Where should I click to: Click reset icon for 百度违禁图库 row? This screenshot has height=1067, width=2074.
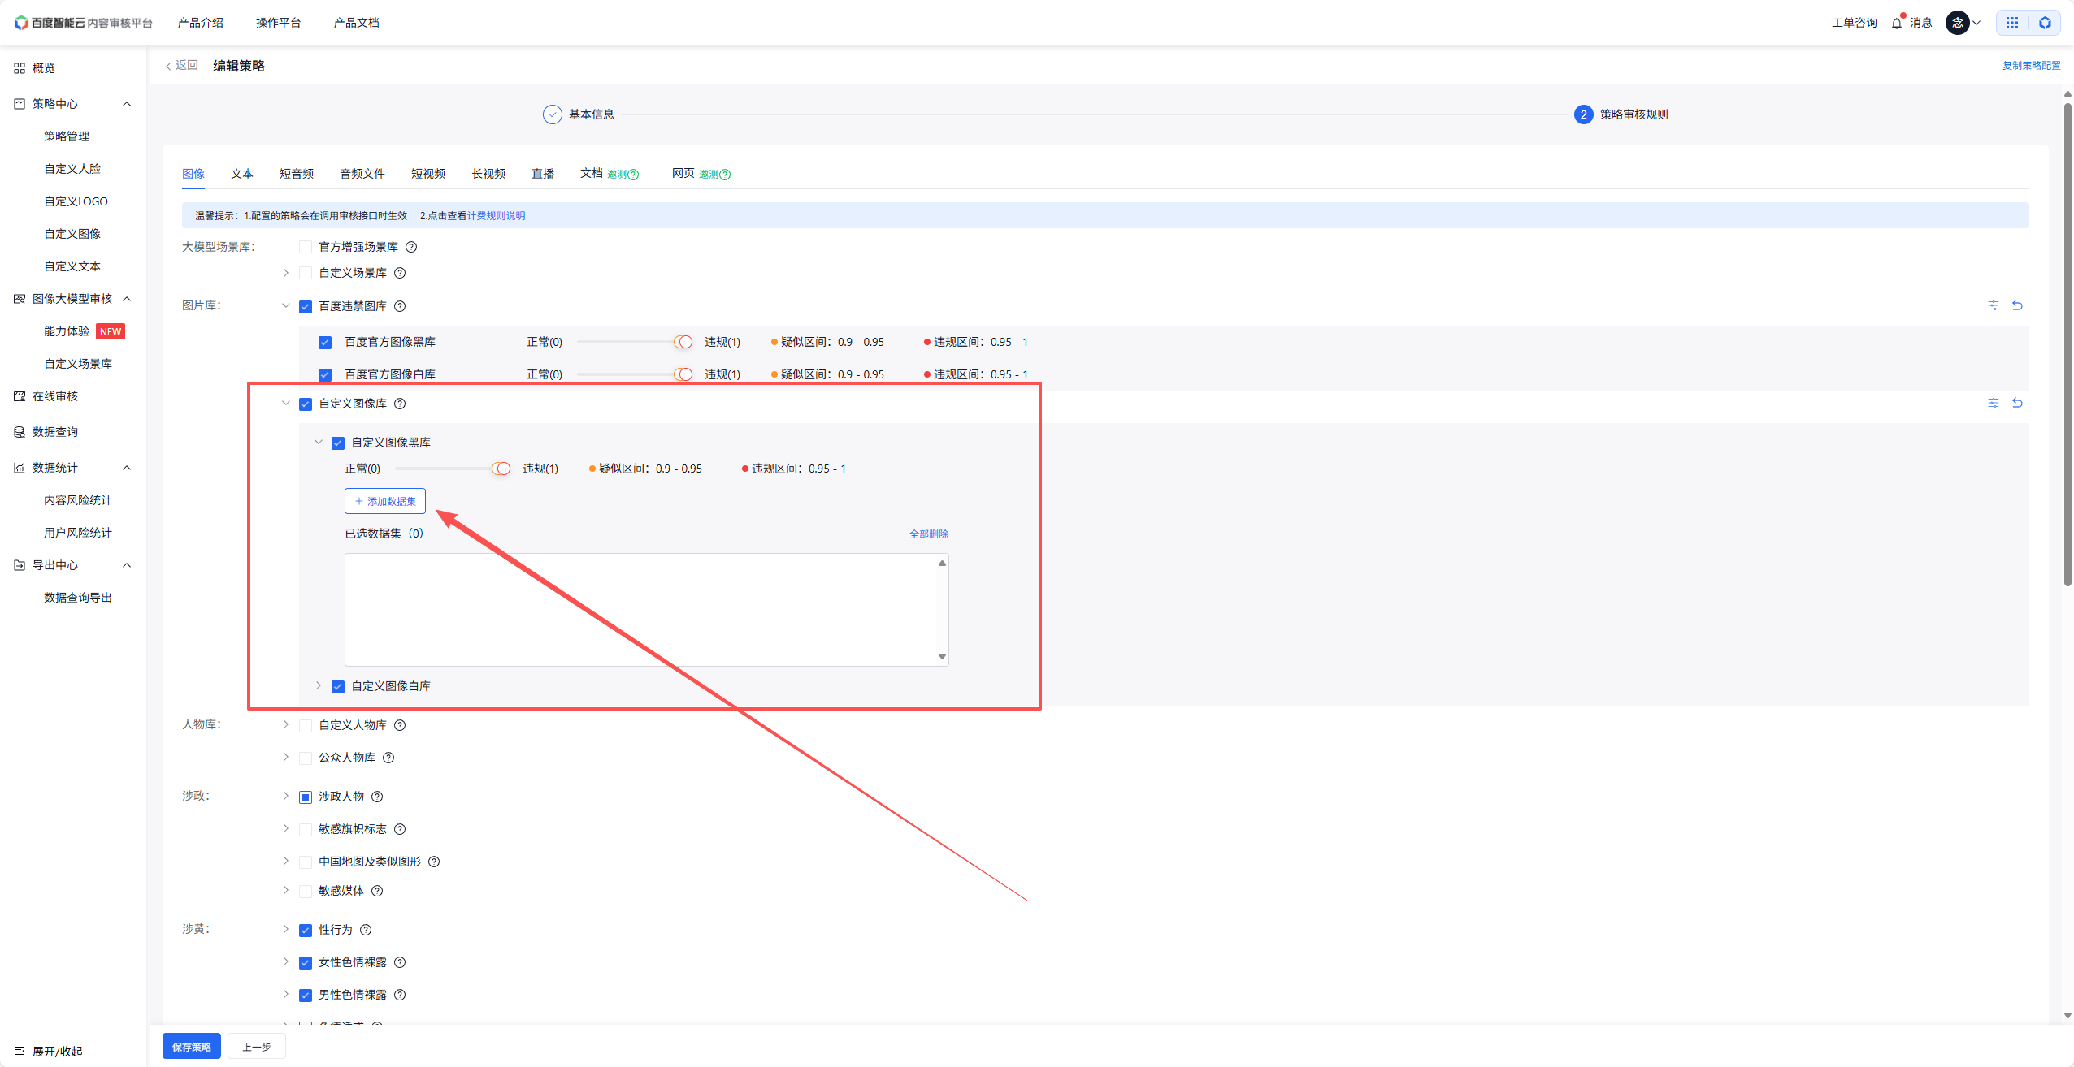click(2017, 305)
